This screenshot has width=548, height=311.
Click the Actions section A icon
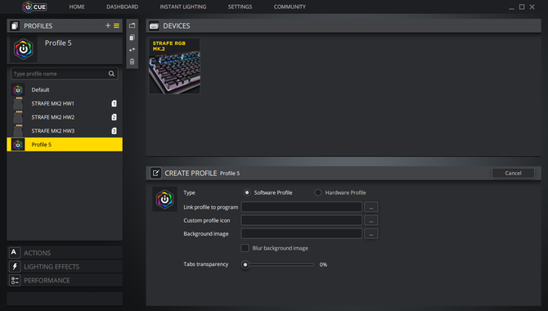(x=14, y=253)
